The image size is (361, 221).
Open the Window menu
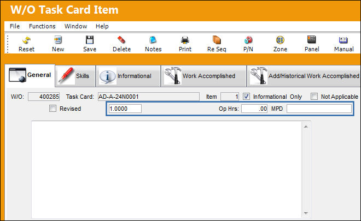[x=75, y=26]
